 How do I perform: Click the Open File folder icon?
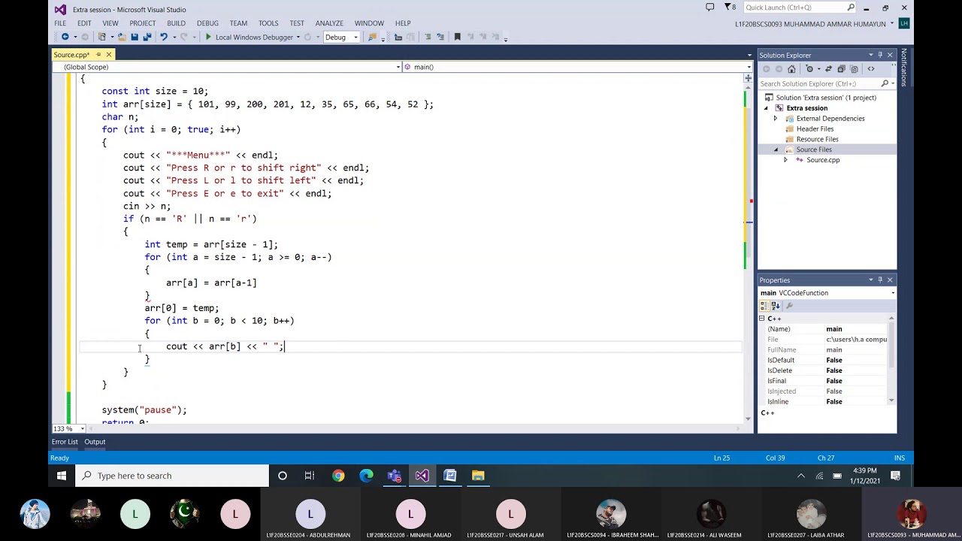(121, 37)
